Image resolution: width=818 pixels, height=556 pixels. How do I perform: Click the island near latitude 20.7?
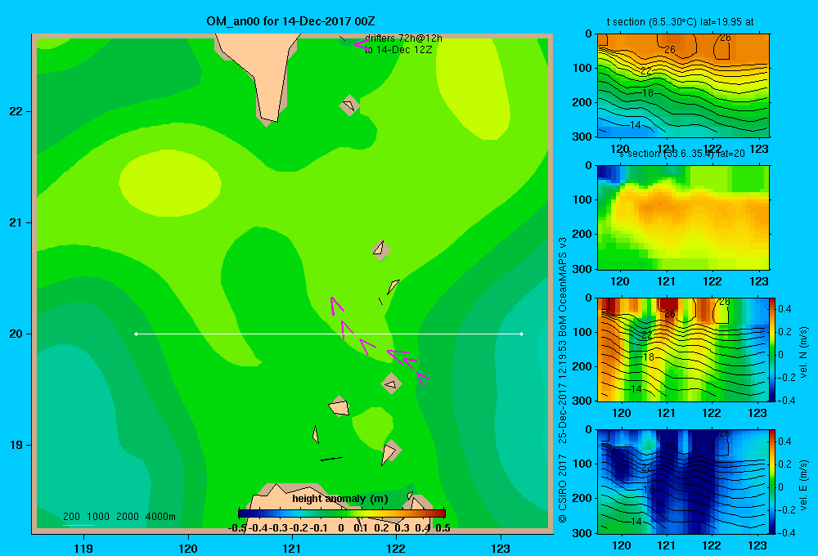381,250
